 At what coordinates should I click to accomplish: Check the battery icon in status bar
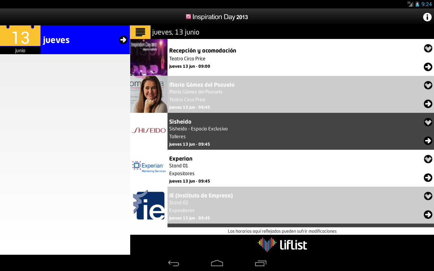click(417, 4)
